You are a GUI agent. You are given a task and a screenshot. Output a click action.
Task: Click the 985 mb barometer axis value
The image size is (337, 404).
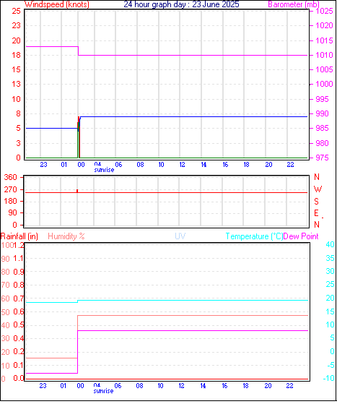(322, 128)
